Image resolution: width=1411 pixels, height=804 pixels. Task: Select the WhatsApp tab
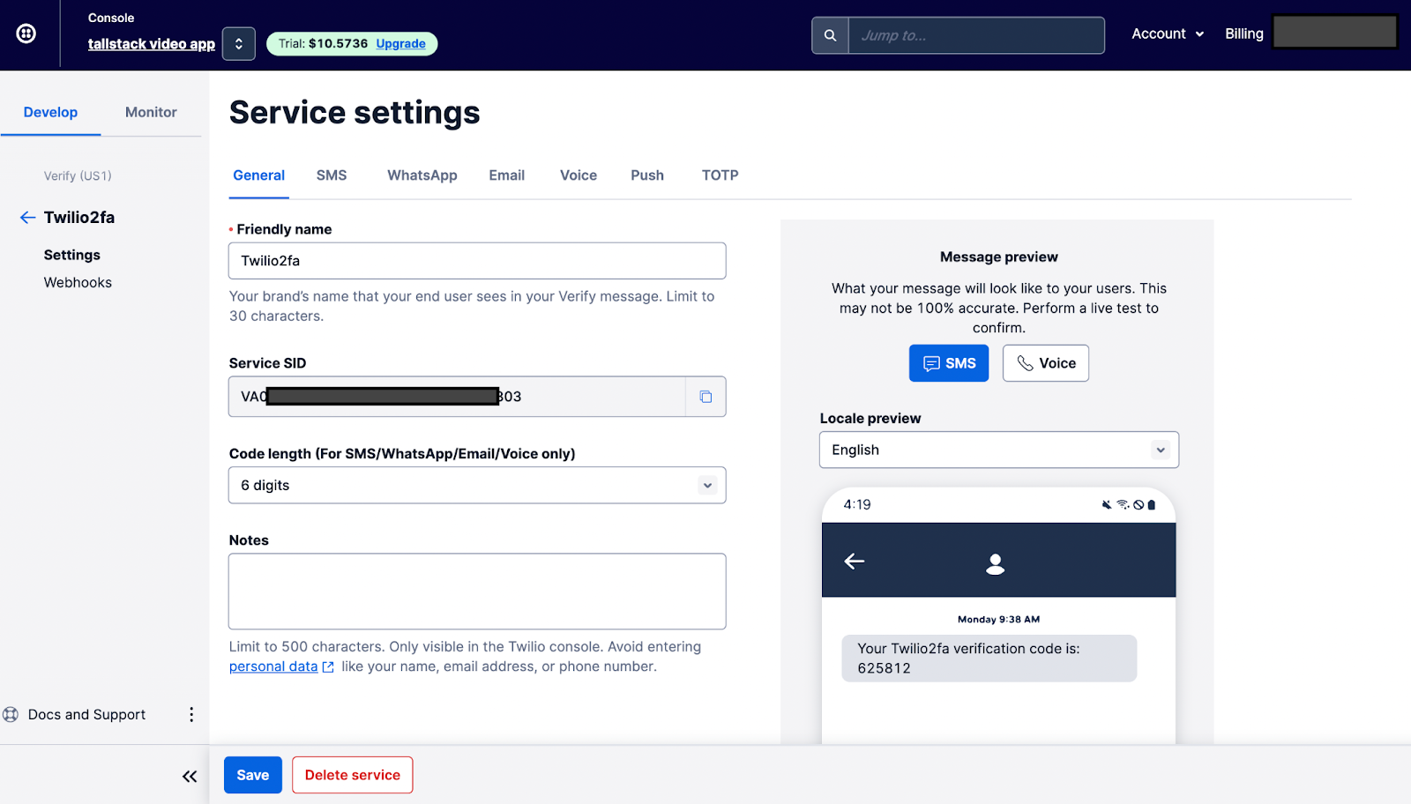coord(422,175)
